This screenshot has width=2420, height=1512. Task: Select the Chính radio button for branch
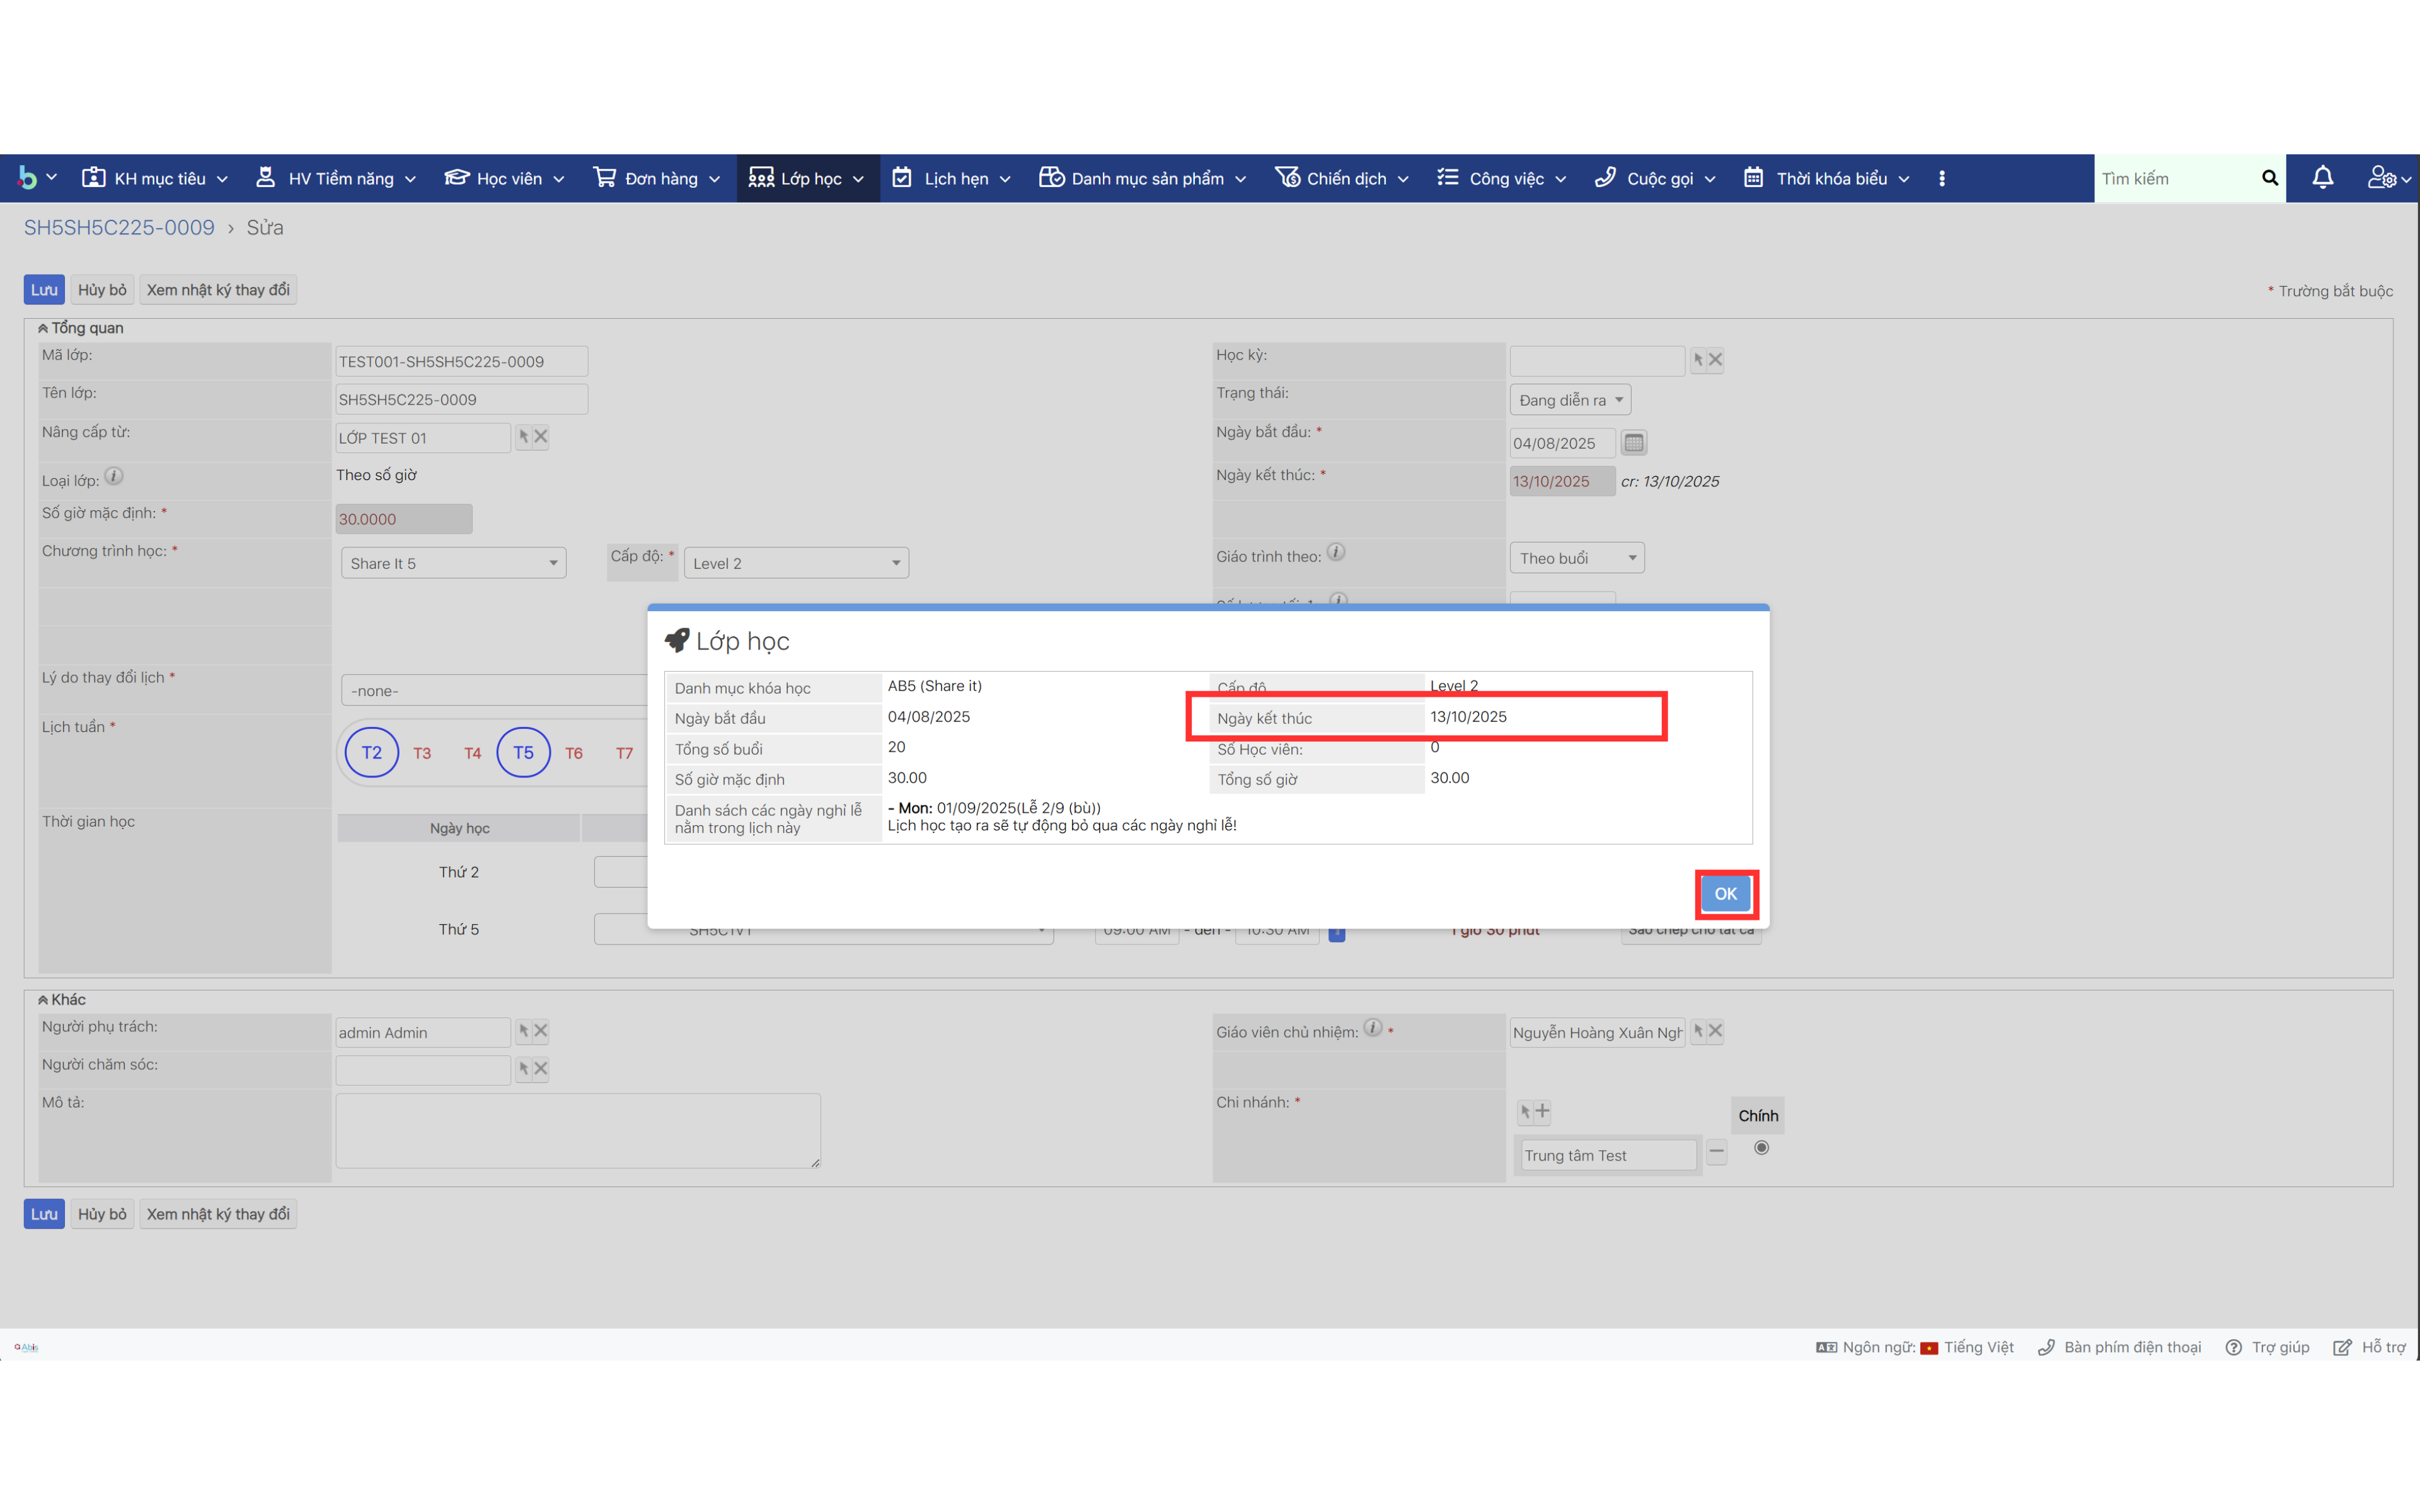(1761, 1148)
